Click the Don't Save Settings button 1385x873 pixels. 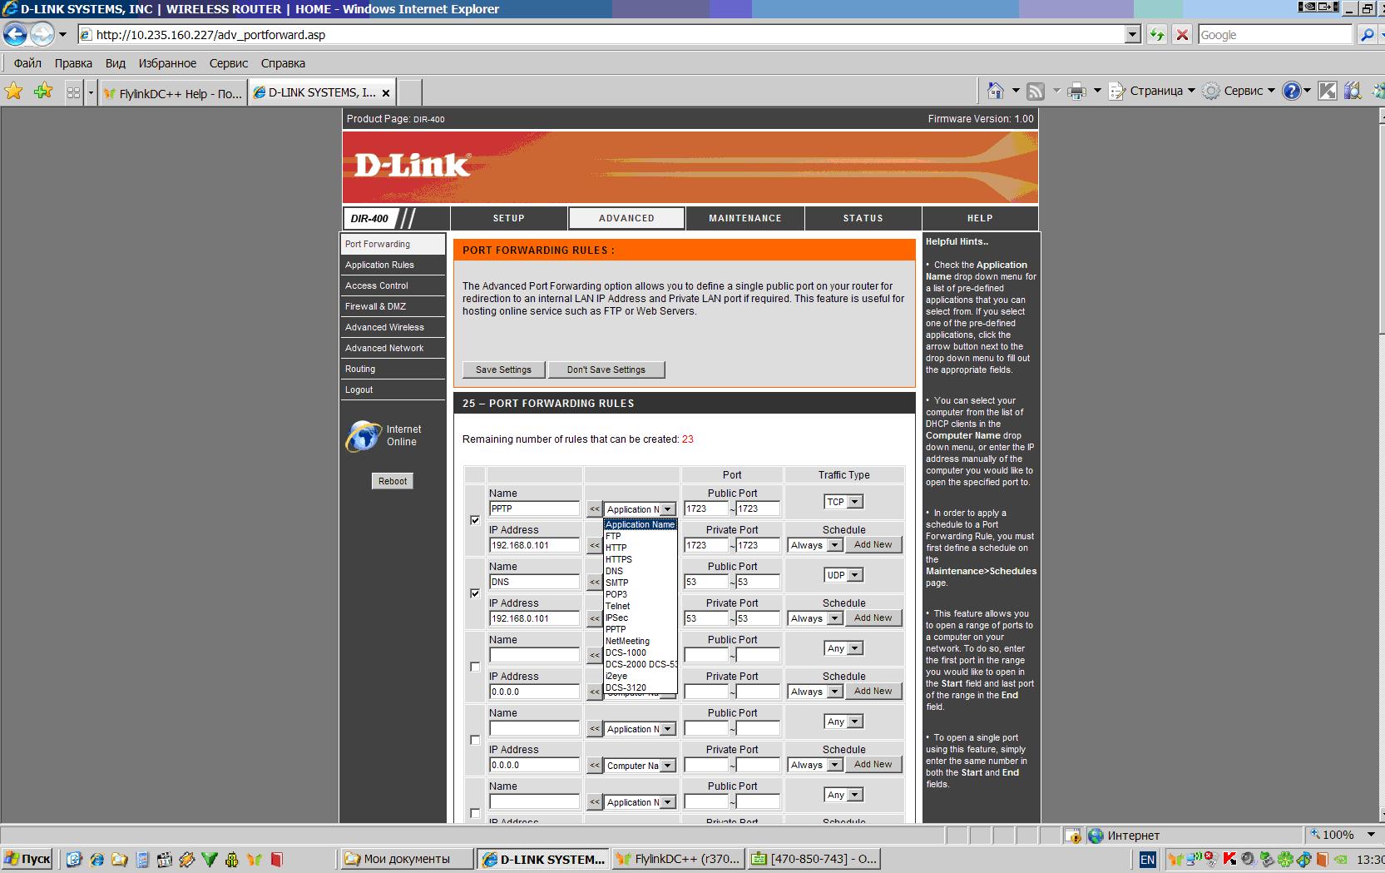pyautogui.click(x=606, y=370)
